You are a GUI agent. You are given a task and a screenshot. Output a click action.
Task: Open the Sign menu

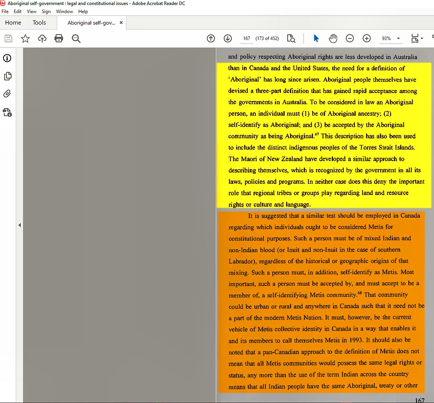pyautogui.click(x=46, y=12)
